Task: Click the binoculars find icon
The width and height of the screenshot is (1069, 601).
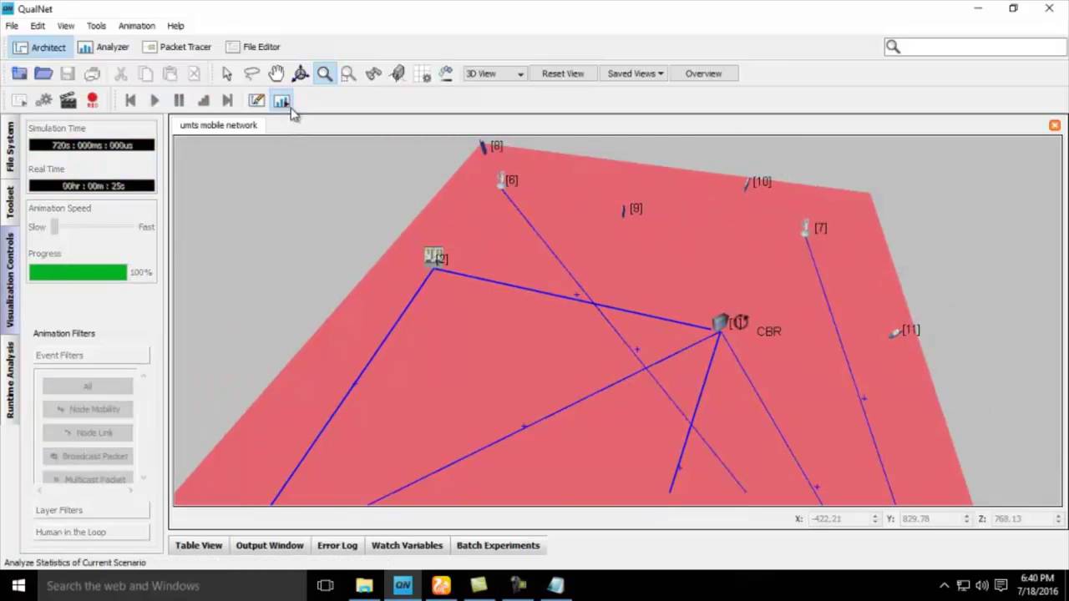Action: tap(373, 73)
